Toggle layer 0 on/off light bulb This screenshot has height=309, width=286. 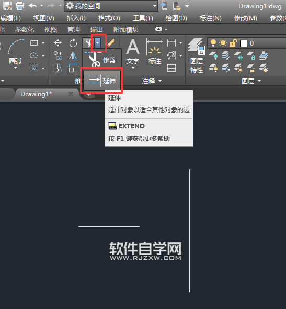pyautogui.click(x=213, y=43)
